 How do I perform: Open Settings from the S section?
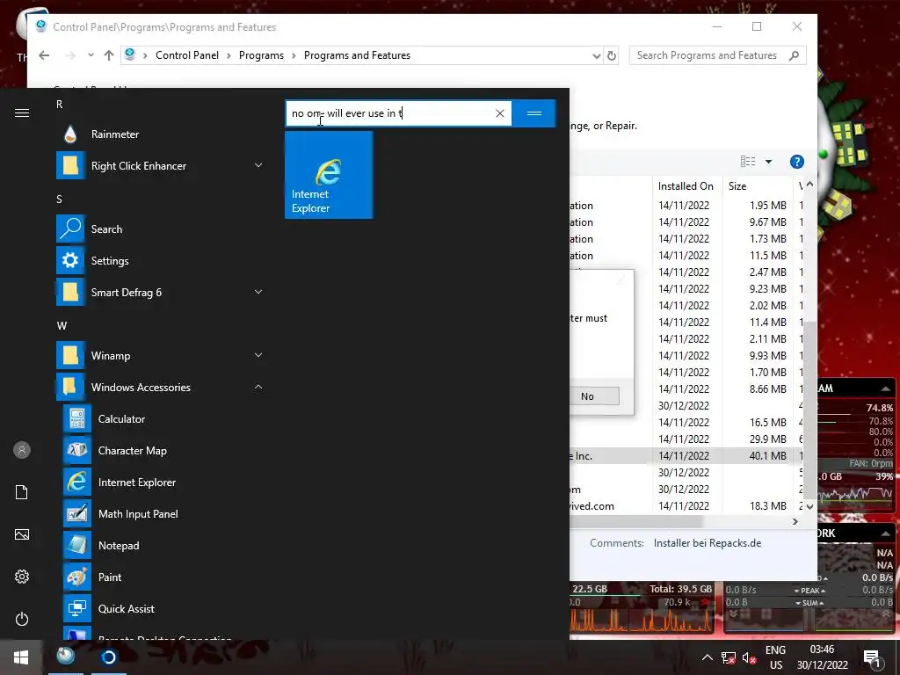click(x=160, y=260)
